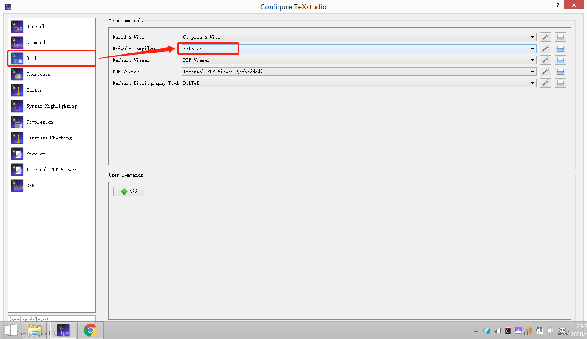This screenshot has height=339, width=587.
Task: Show the Completion settings page
Action: point(52,122)
